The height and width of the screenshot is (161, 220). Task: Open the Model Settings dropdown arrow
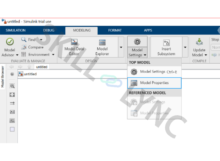[145, 55]
